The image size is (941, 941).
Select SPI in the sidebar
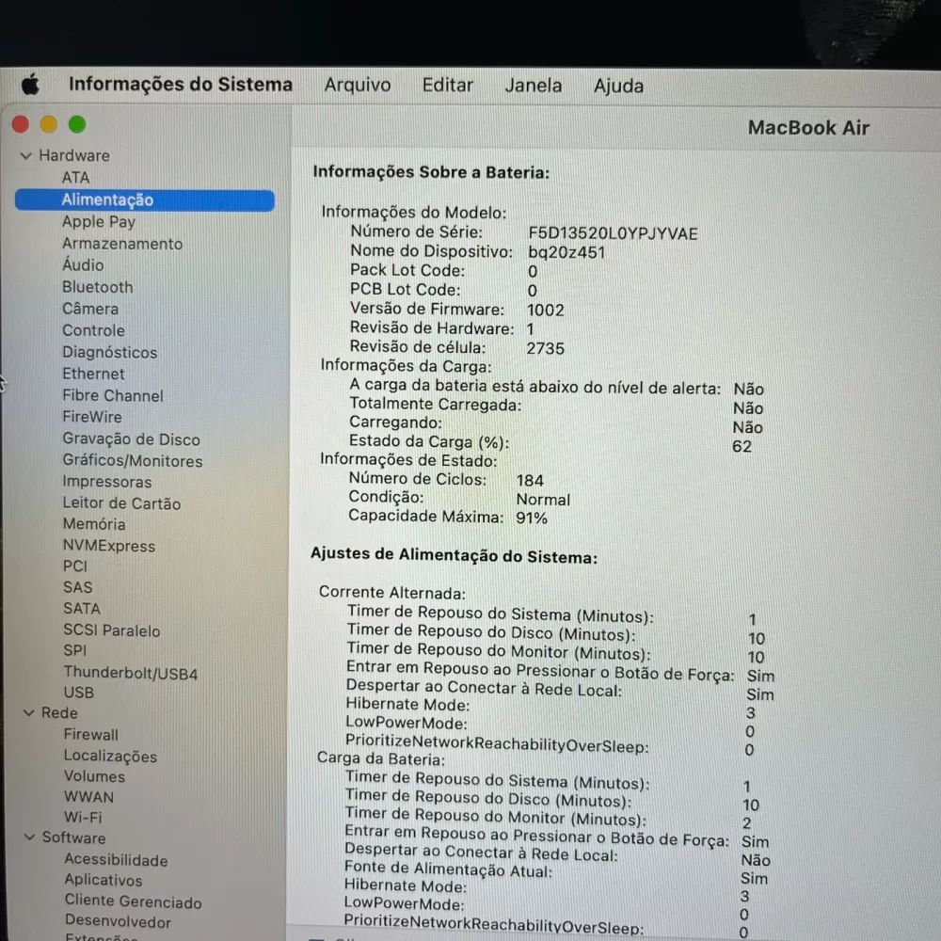click(x=75, y=650)
